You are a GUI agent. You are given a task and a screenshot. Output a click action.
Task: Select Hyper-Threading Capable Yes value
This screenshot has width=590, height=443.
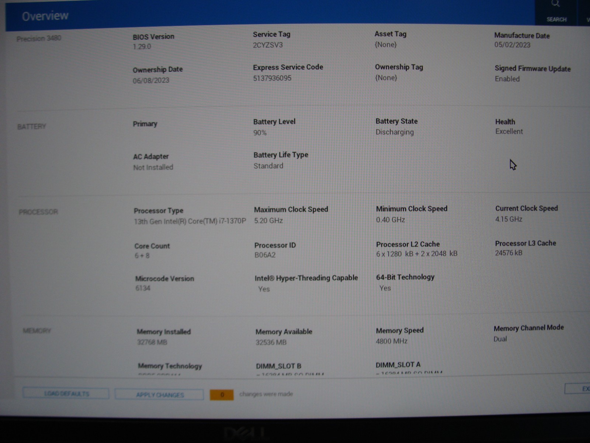[264, 289]
